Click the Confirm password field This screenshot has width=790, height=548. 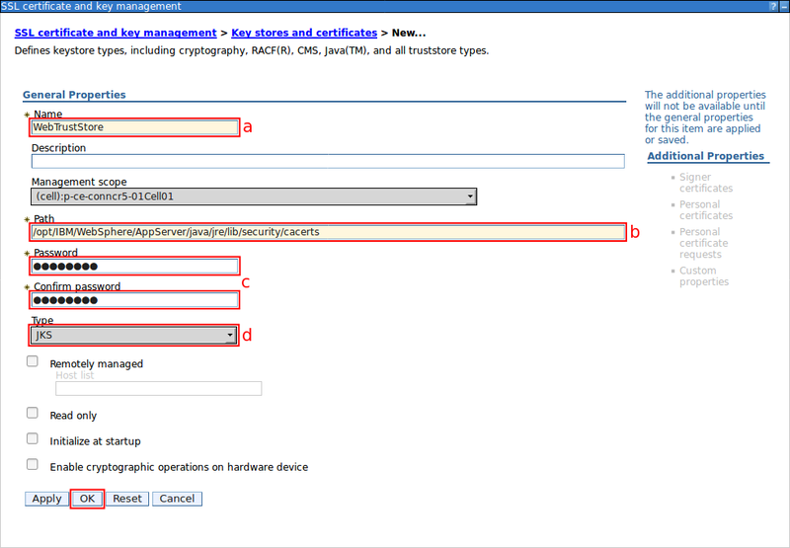(x=134, y=300)
